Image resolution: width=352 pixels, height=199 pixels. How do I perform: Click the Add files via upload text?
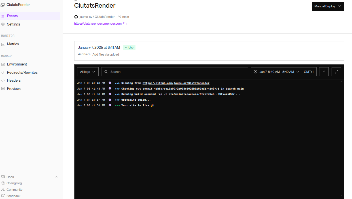(106, 54)
